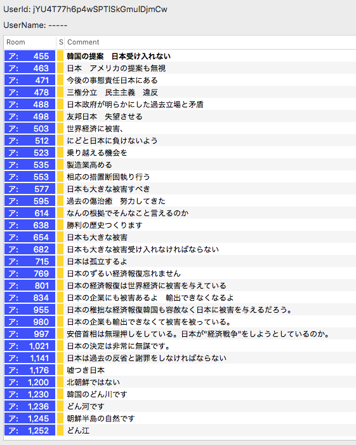
Task: Click yellow swatch in row 997
Action: pyautogui.click(x=60, y=334)
